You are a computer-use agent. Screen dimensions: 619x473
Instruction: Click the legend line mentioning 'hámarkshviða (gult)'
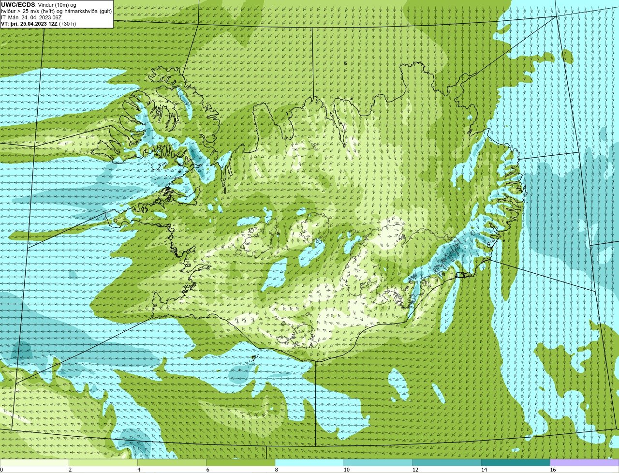(56, 11)
